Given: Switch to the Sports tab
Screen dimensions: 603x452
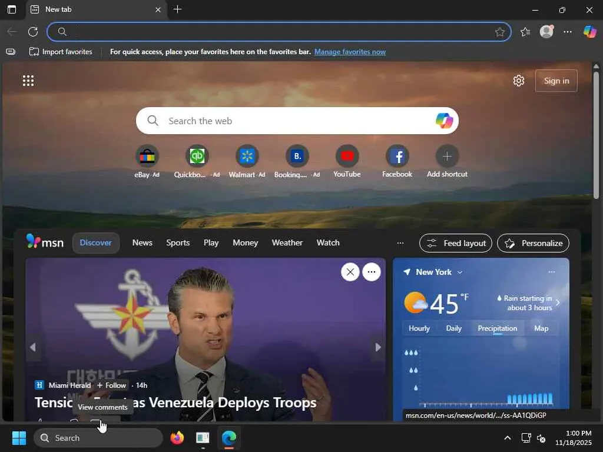Looking at the screenshot, I should [178, 243].
